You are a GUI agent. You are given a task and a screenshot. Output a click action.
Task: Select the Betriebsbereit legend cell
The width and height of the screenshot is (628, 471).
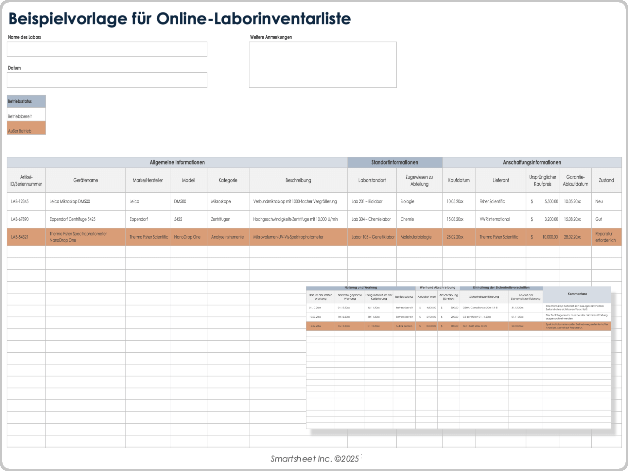coord(26,115)
